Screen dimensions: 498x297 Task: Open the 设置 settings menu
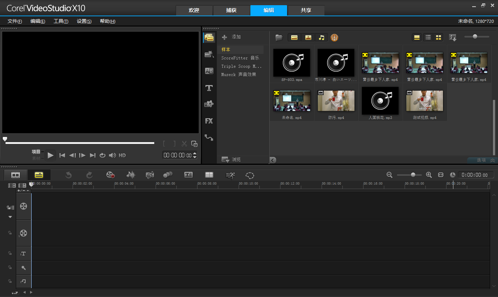[84, 21]
